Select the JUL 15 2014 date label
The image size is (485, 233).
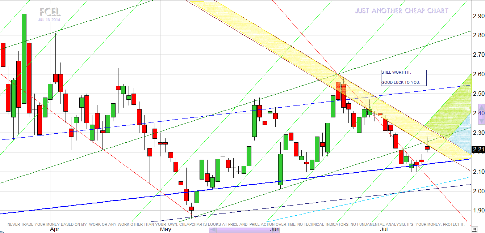pos(49,20)
